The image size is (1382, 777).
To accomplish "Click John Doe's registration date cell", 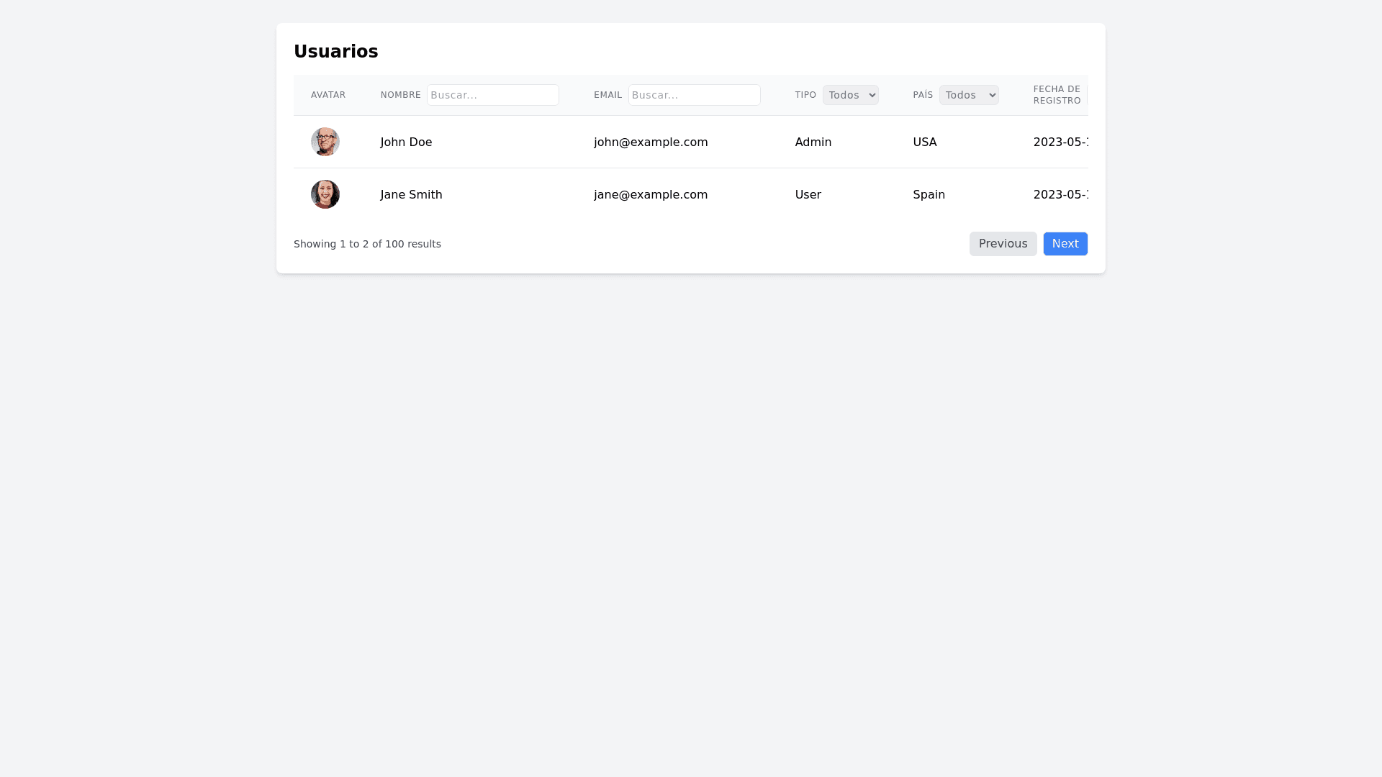I will [x=1060, y=142].
